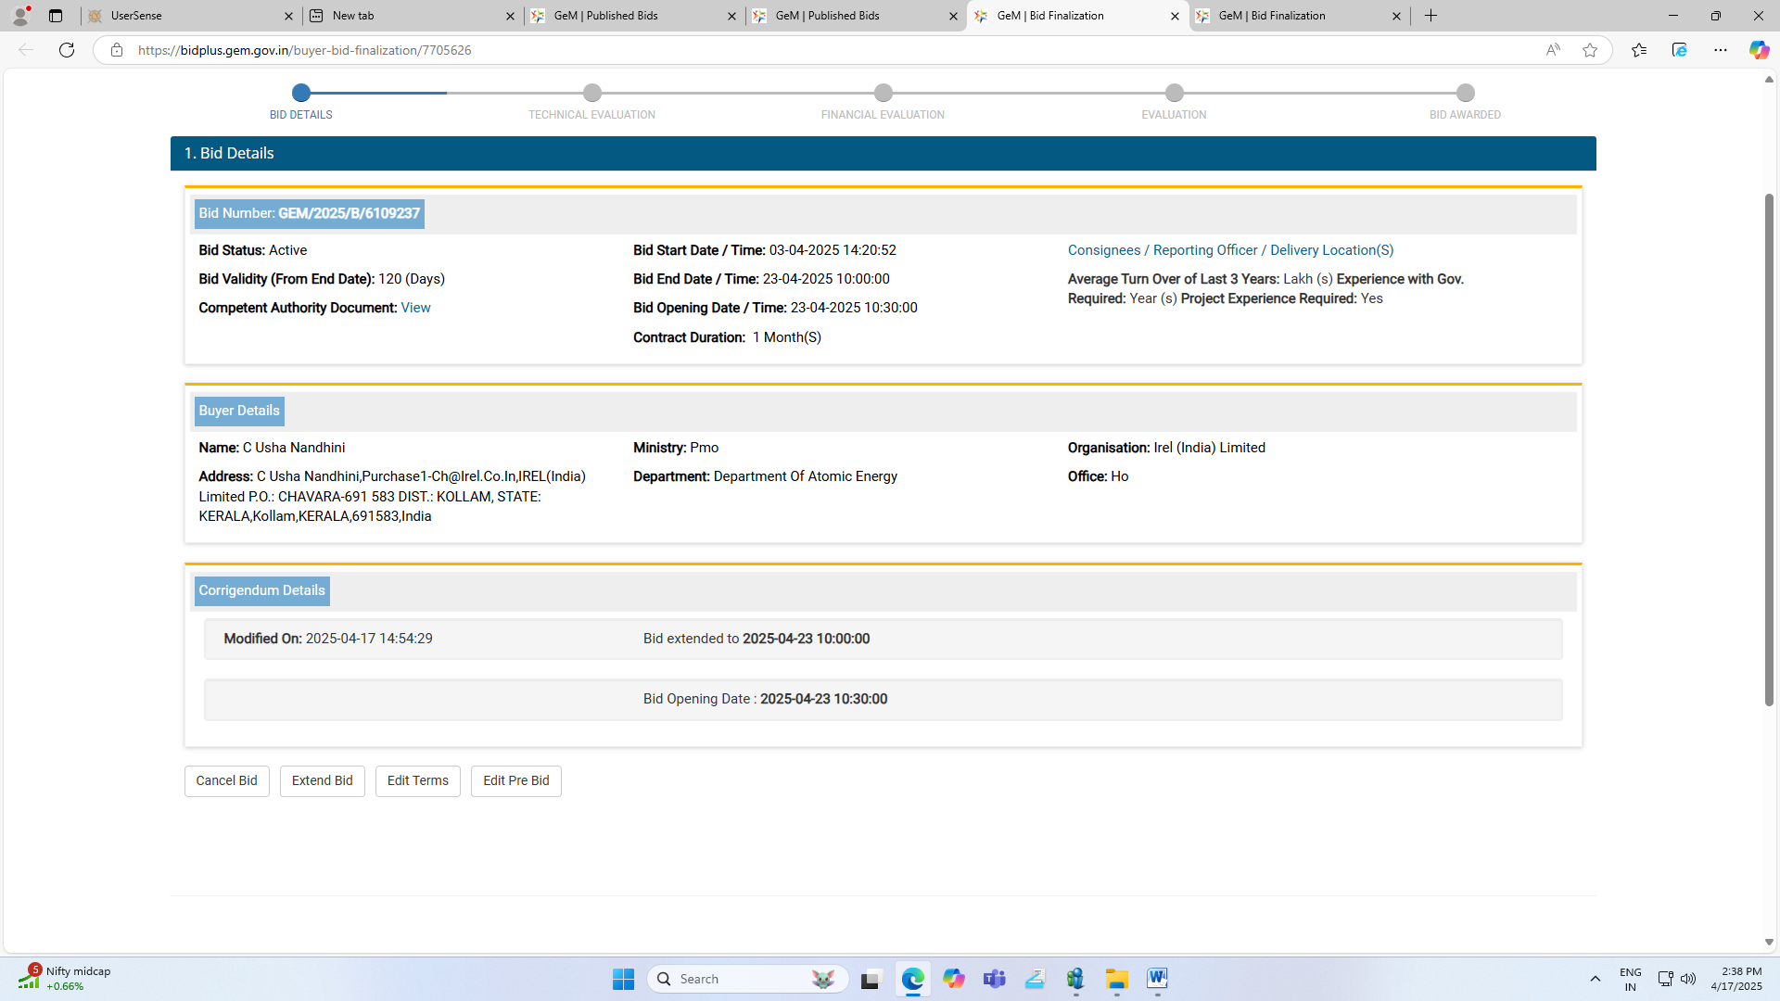This screenshot has width=1780, height=1001.
Task: Add this page to favorites star
Action: [1590, 50]
